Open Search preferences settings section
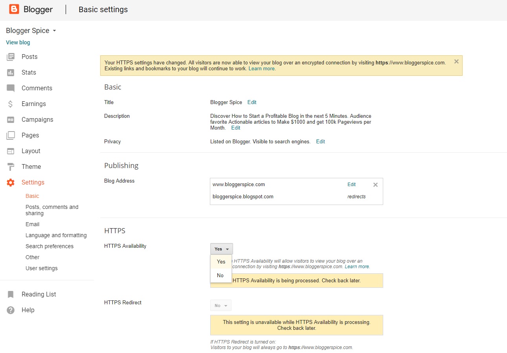Screen dimensions: 507x353 (50, 246)
